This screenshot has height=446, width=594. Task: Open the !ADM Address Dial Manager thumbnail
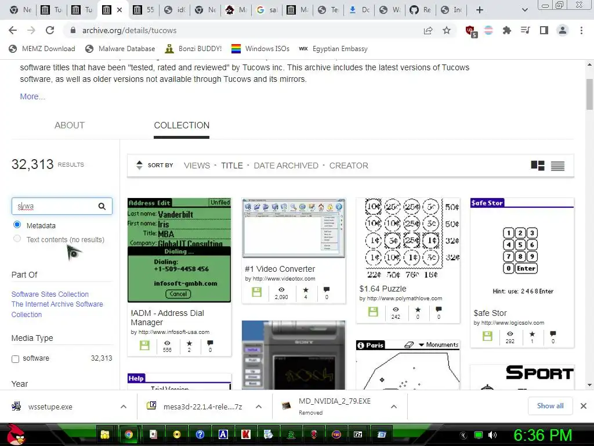tap(179, 250)
